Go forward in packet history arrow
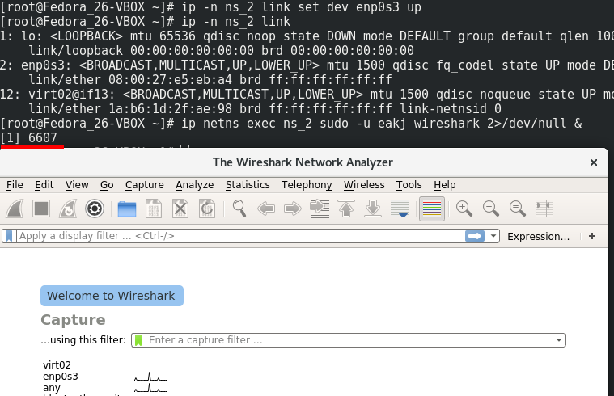614x396 pixels. (293, 209)
